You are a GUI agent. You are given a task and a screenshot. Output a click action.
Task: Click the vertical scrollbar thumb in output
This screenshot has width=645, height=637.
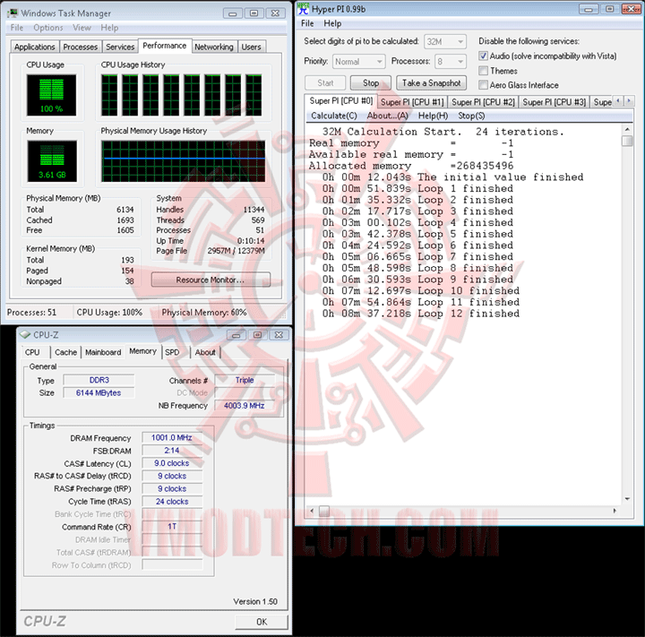627,141
